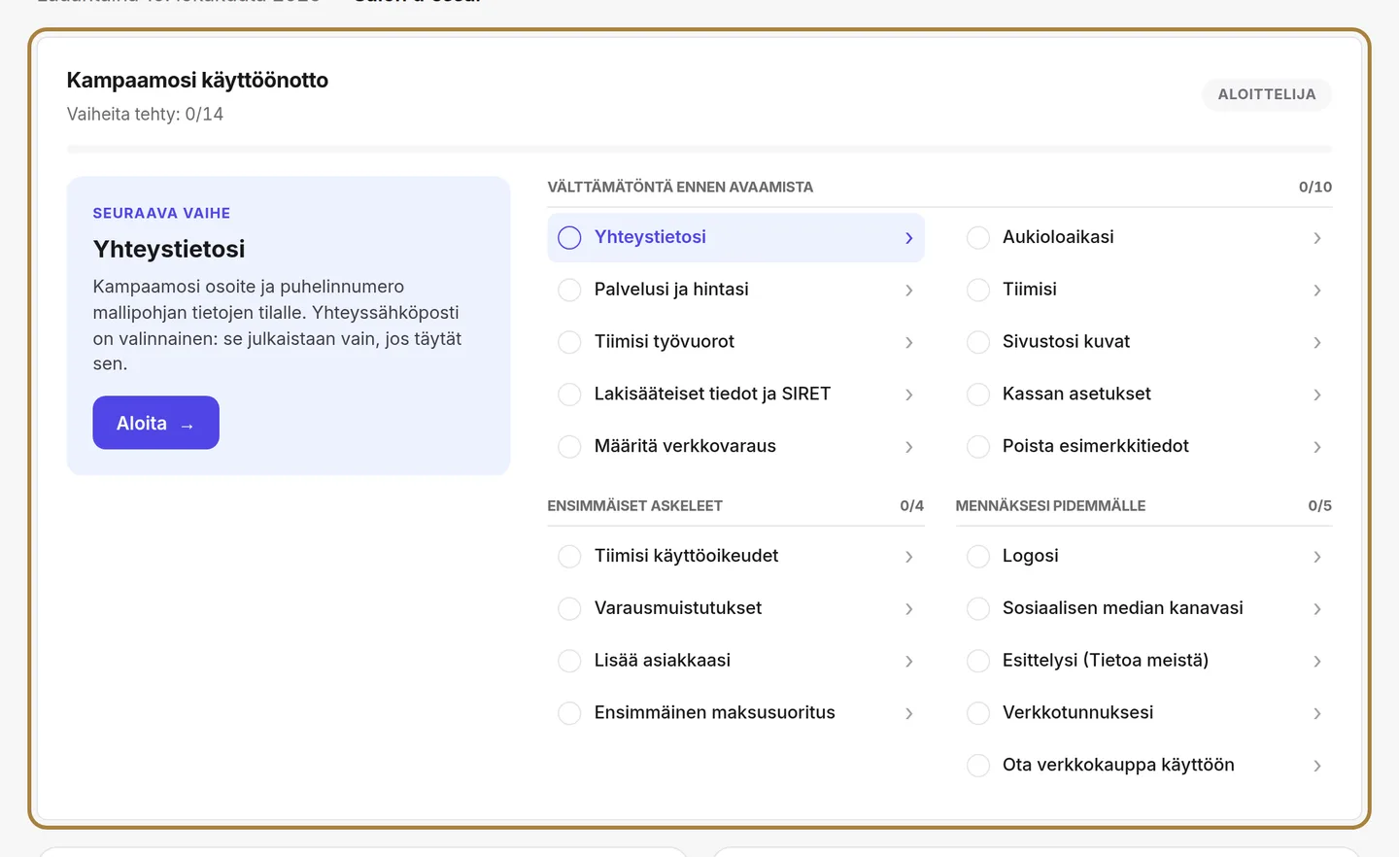Expand Palvelusi ja hintasi via its chevron
The image size is (1399, 857).
(909, 291)
